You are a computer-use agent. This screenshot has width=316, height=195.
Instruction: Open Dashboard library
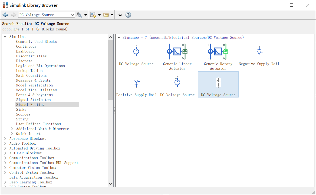(25, 51)
